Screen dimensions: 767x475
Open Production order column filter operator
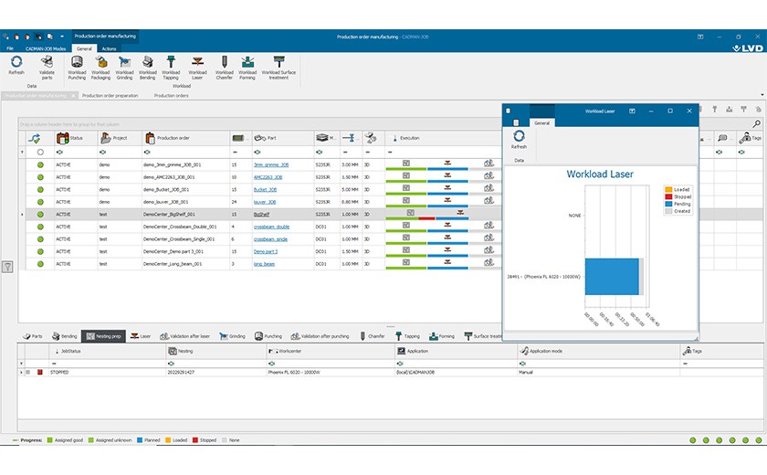pos(147,153)
